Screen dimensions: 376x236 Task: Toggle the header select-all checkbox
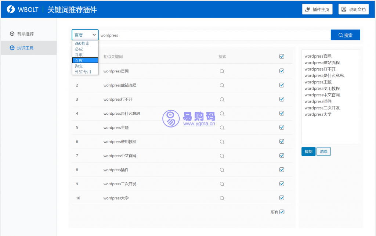coord(282,57)
